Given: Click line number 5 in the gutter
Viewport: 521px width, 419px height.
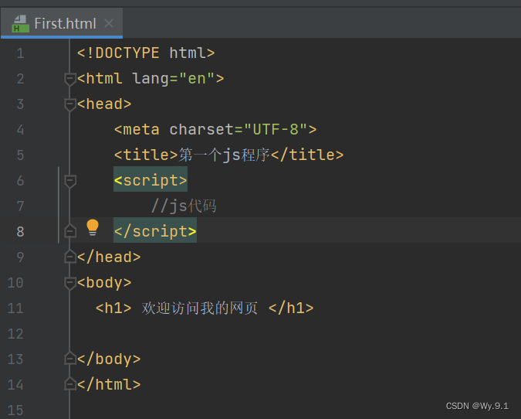Looking at the screenshot, I should (x=20, y=155).
